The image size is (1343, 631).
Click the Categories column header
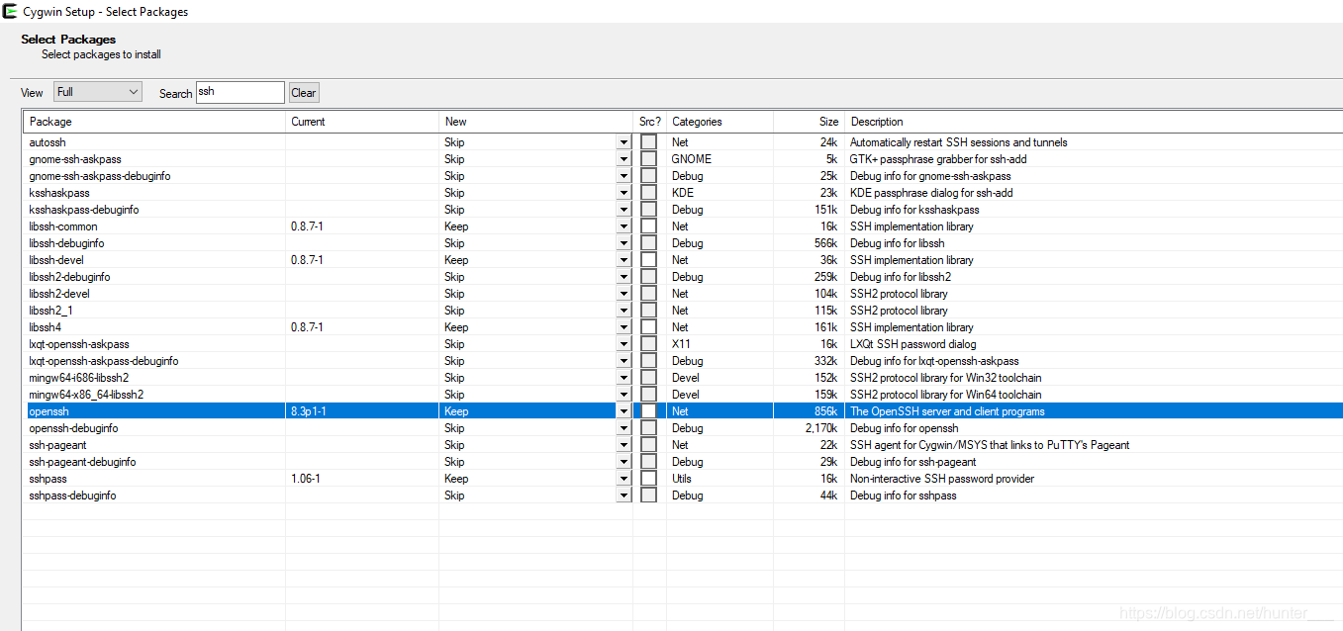(719, 122)
